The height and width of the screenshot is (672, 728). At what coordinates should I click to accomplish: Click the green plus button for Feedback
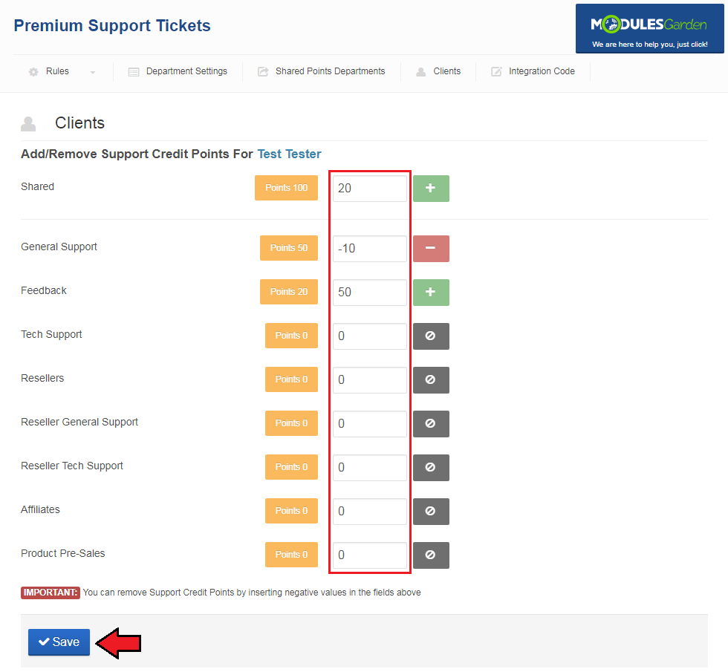tap(431, 293)
